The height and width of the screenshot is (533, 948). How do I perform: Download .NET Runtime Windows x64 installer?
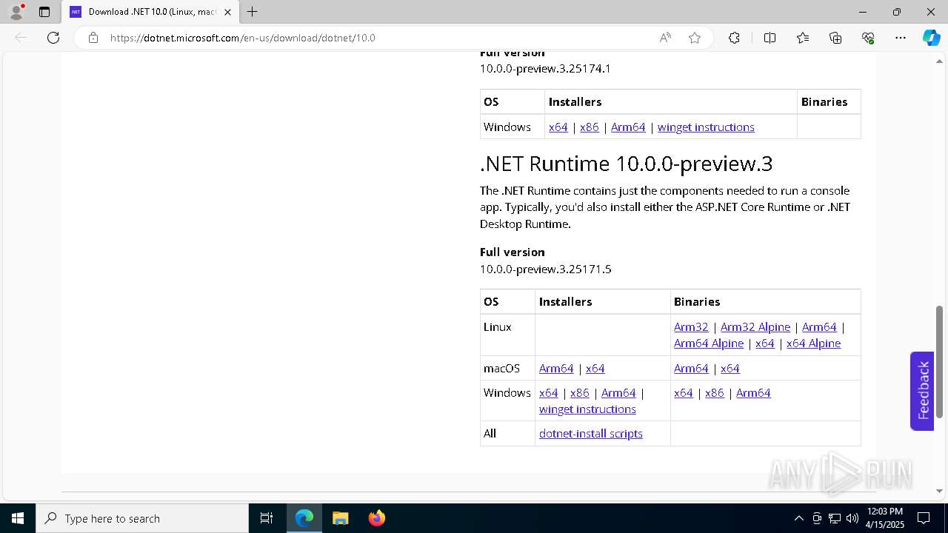point(549,393)
